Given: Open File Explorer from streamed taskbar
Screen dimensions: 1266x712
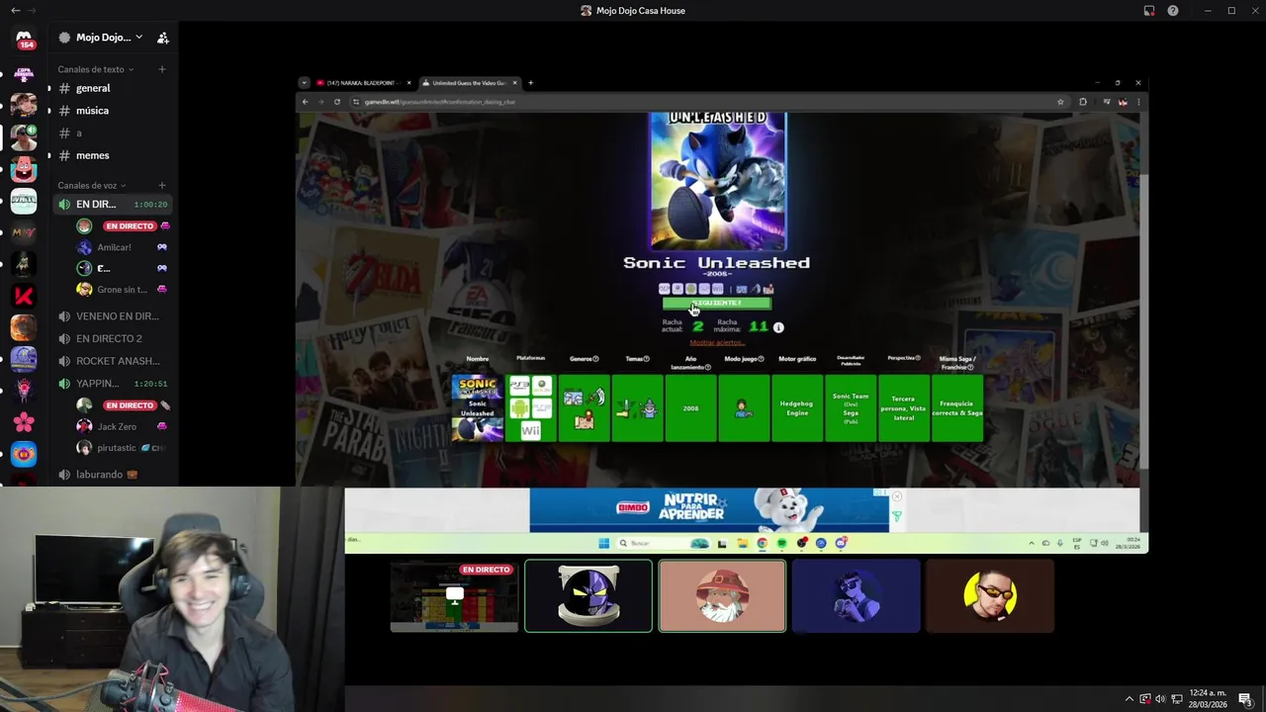Looking at the screenshot, I should point(742,543).
